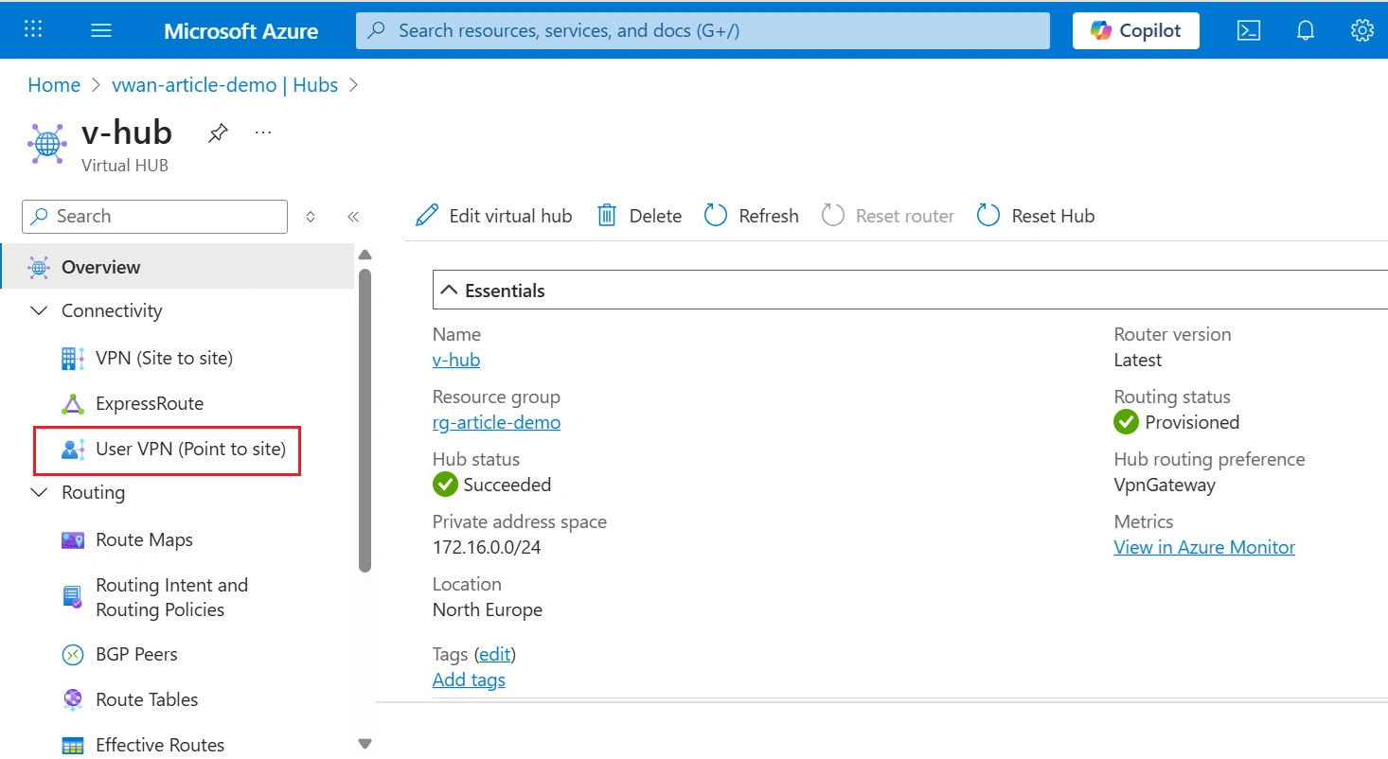Click the Succeeded hub status text

coord(507,485)
